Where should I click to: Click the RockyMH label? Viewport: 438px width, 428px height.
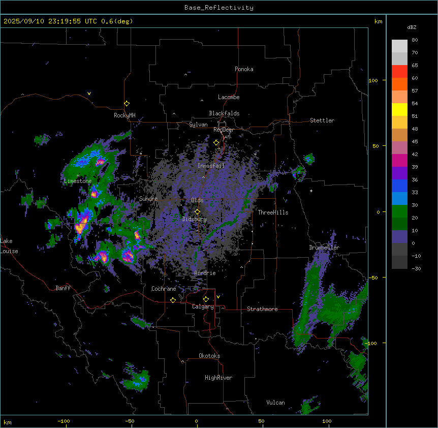click(x=124, y=115)
